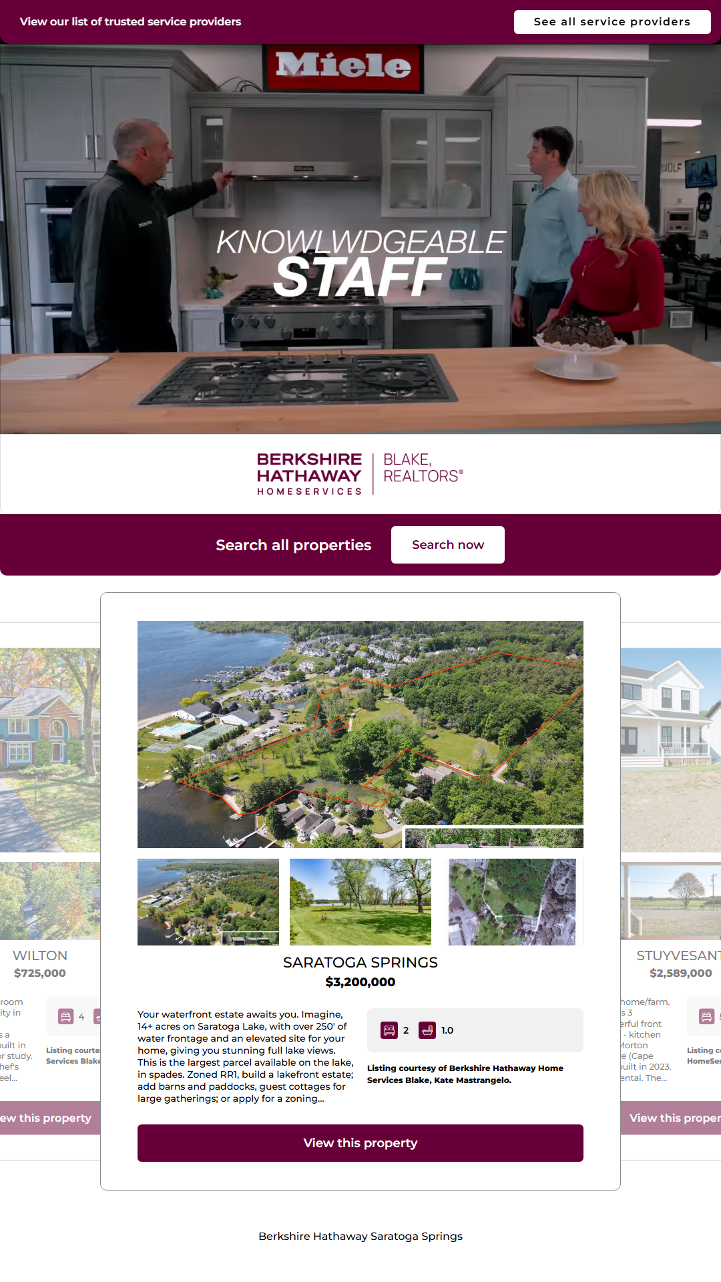
Task: Open View this property for Stuyvesant listing
Action: [671, 1118]
